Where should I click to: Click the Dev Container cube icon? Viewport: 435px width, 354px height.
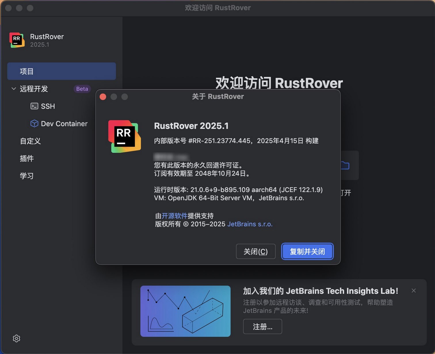pyautogui.click(x=34, y=124)
